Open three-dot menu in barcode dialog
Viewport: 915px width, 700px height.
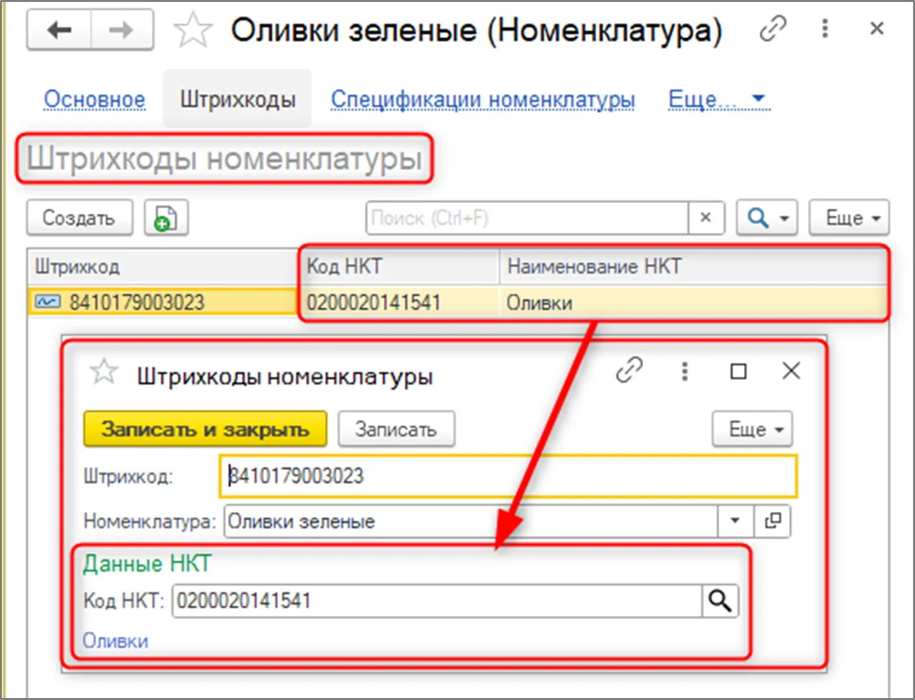[684, 371]
